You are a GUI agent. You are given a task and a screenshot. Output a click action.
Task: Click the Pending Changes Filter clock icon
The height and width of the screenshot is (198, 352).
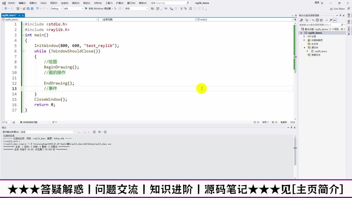pos(307,20)
